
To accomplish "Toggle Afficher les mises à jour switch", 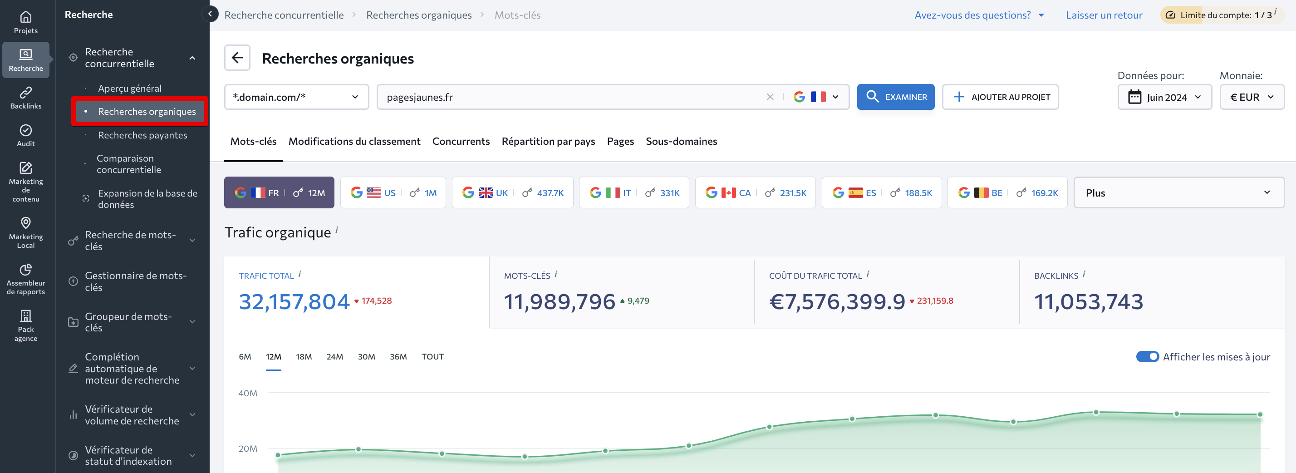I will pos(1147,356).
